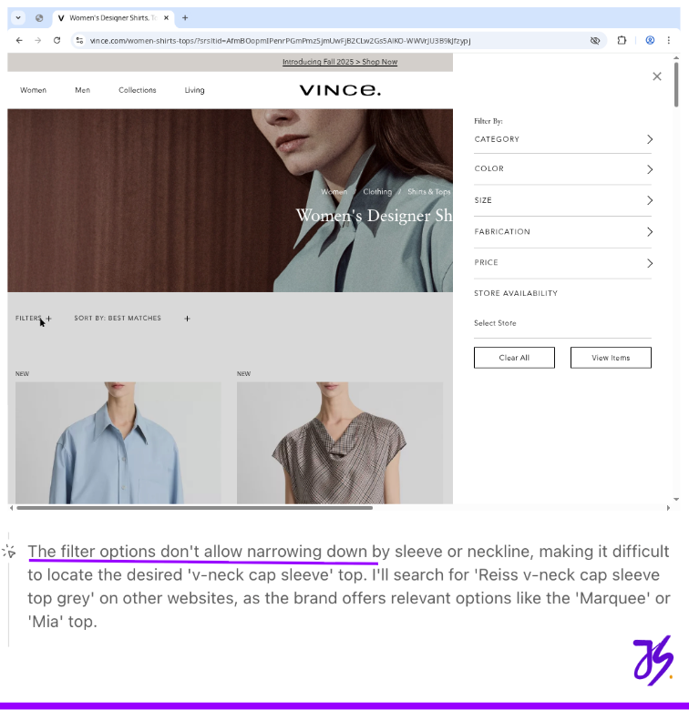
Task: Open the Chrome three-dot menu
Action: (669, 41)
